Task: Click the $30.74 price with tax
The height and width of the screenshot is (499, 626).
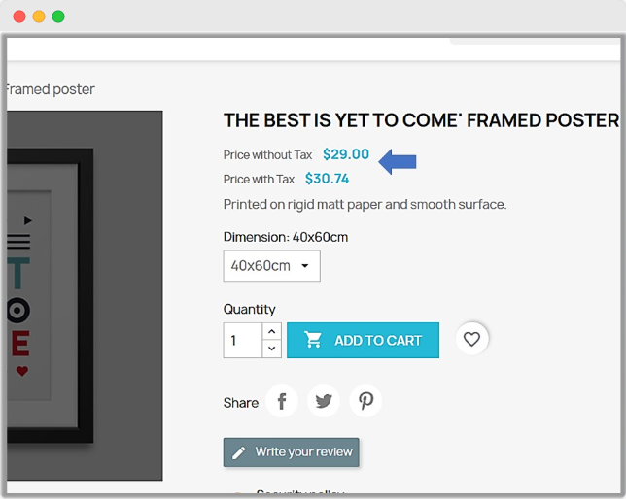Action: [327, 179]
